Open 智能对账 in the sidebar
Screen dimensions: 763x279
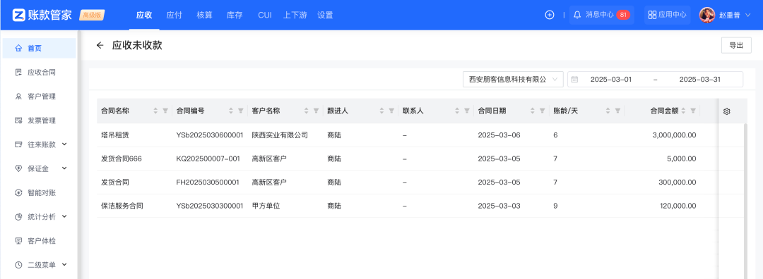pyautogui.click(x=39, y=192)
